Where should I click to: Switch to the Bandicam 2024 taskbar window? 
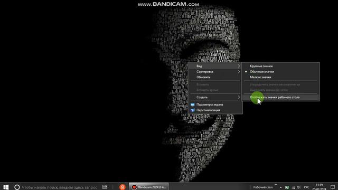click(149, 187)
